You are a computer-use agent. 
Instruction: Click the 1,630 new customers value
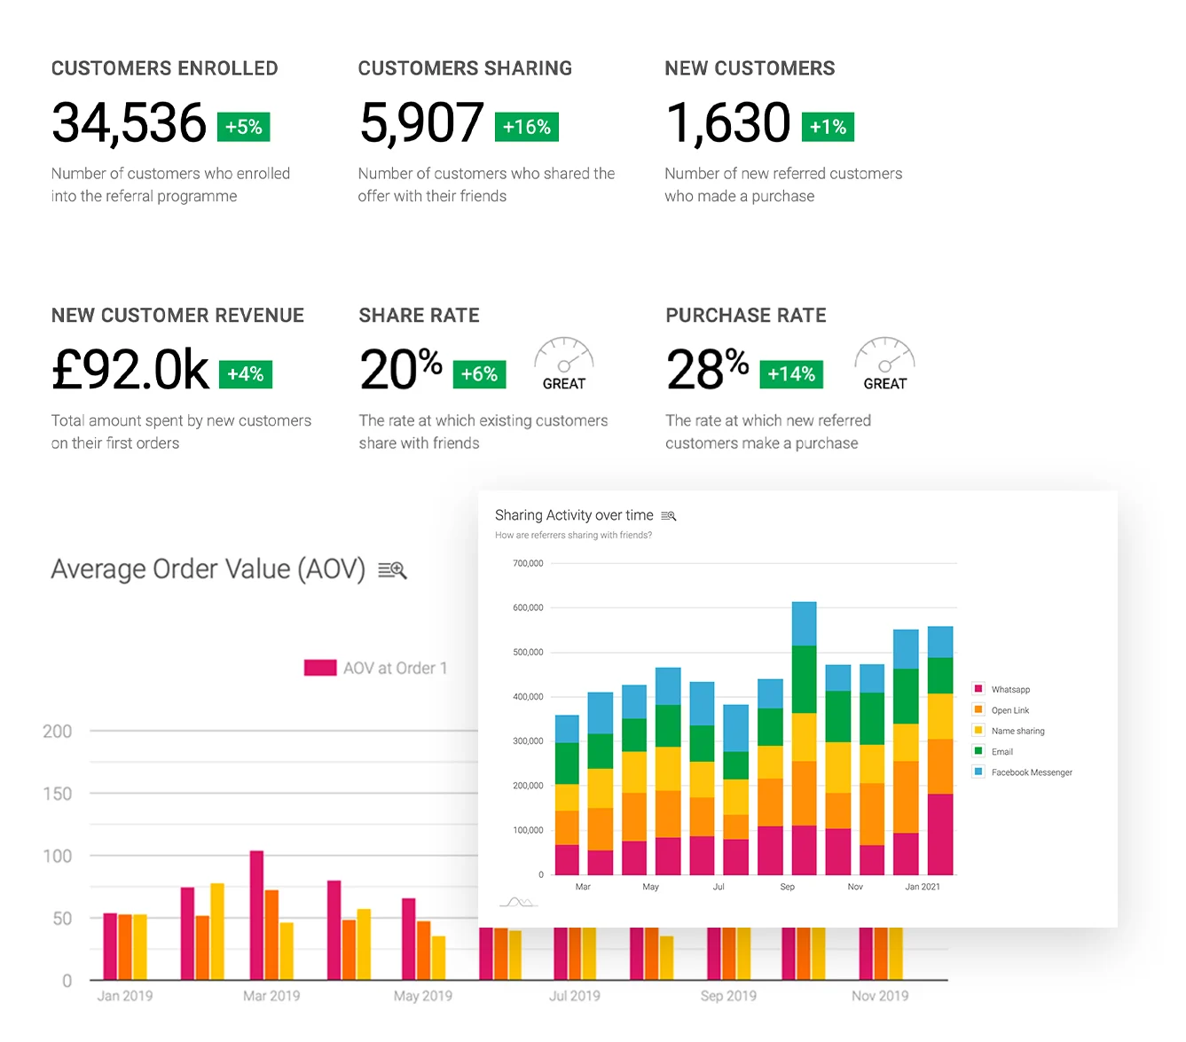(728, 122)
